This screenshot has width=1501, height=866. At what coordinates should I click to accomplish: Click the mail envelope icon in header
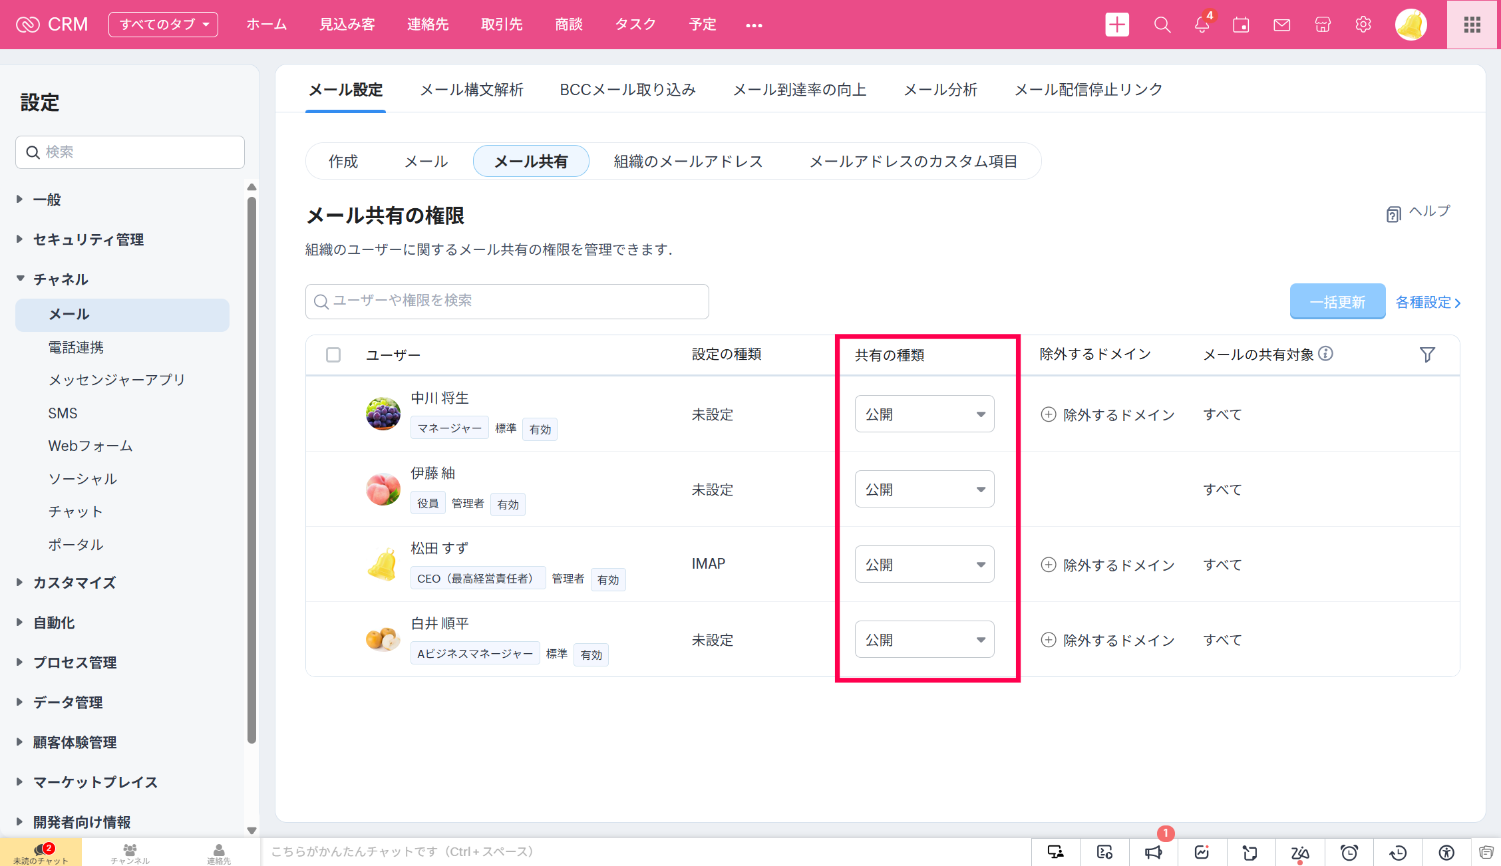tap(1281, 25)
